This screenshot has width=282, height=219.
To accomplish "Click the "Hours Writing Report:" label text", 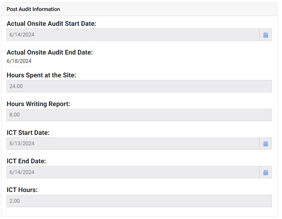I will [38, 104].
